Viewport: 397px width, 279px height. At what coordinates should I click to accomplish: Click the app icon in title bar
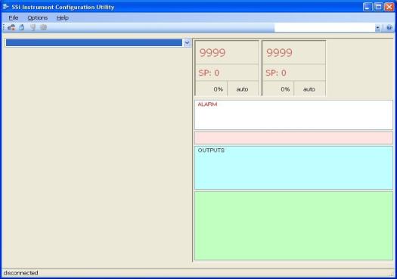(6, 7)
